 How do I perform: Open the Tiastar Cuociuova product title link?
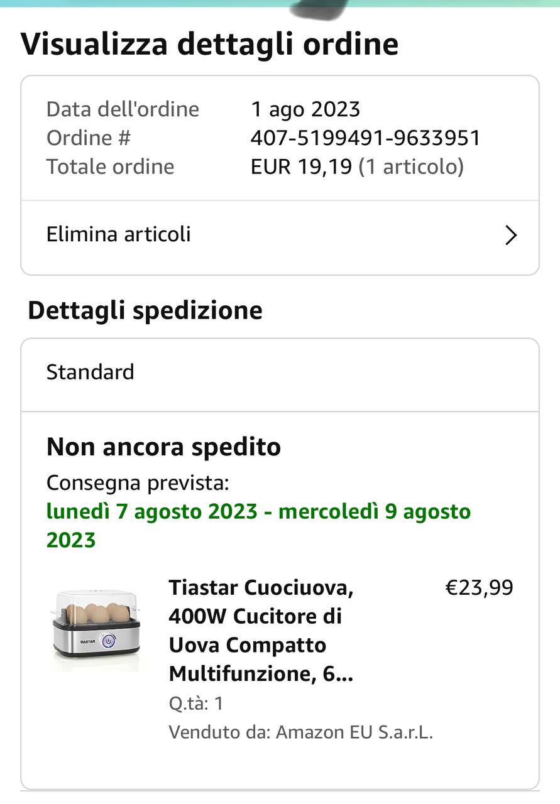click(261, 631)
